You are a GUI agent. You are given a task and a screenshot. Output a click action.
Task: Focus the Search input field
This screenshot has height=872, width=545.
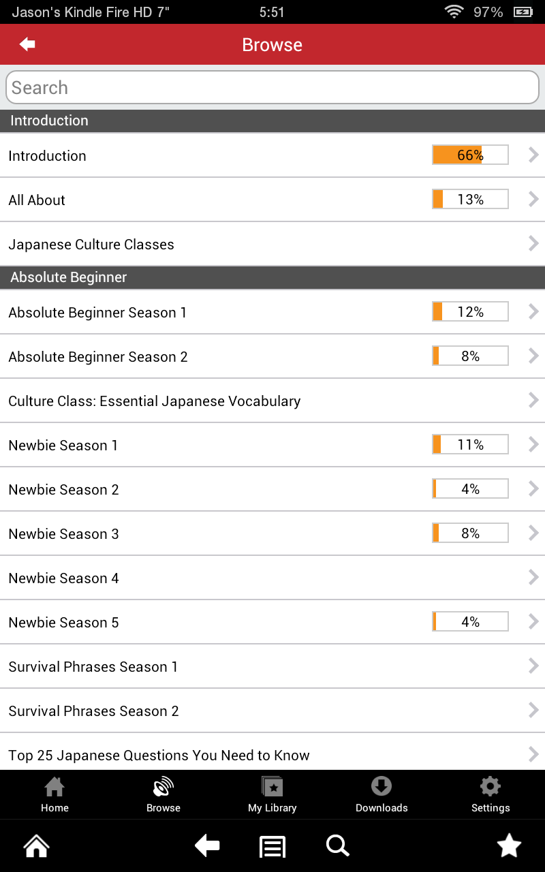272,88
